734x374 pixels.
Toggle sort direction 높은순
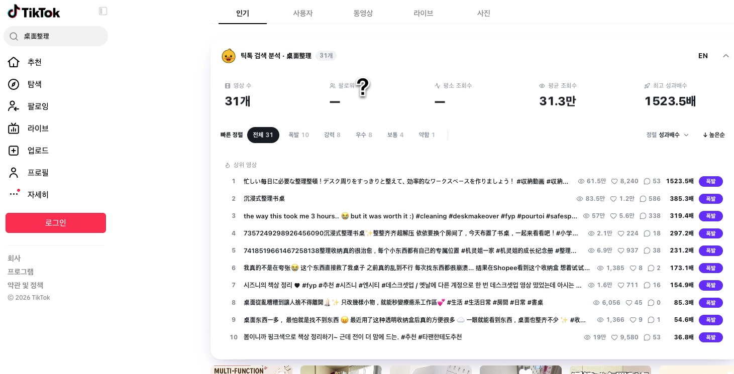pos(713,135)
